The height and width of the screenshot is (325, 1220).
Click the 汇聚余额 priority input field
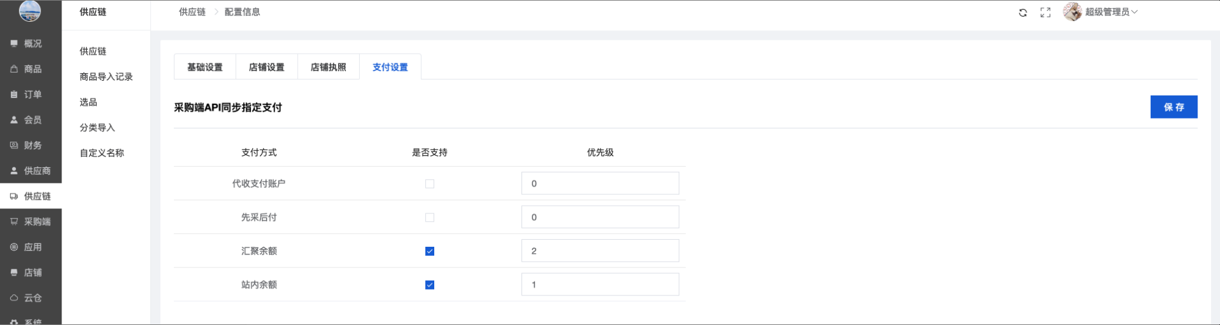pyautogui.click(x=600, y=251)
